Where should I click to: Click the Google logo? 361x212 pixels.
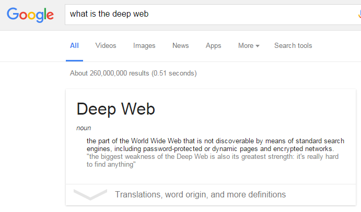click(30, 15)
